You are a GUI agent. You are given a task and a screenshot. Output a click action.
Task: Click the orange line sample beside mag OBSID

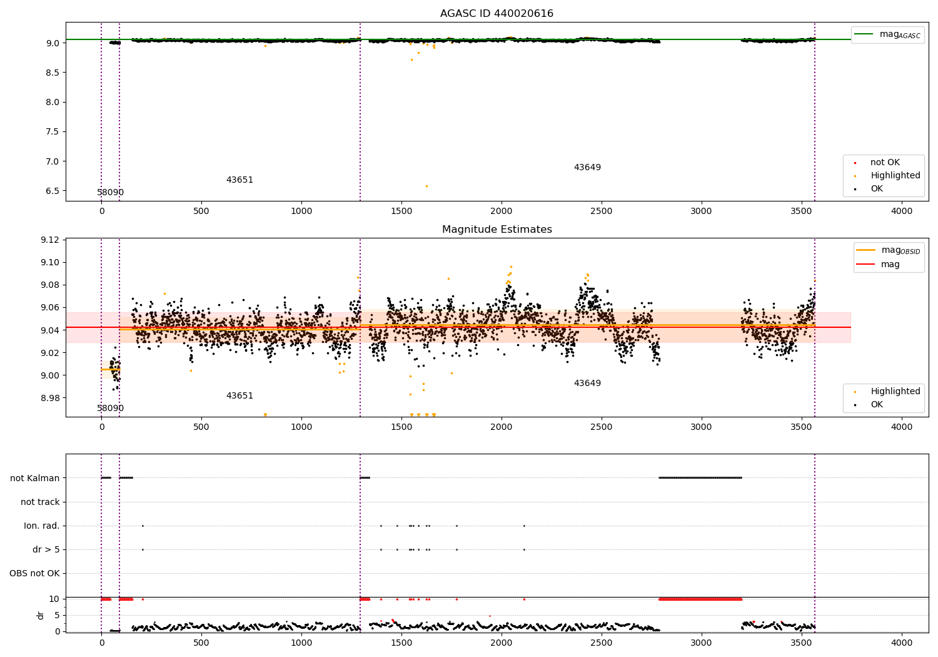pyautogui.click(x=866, y=250)
